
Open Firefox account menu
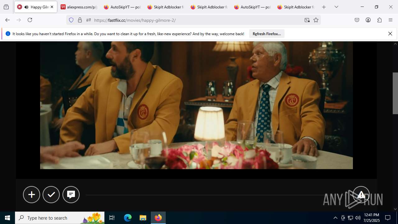click(368, 20)
